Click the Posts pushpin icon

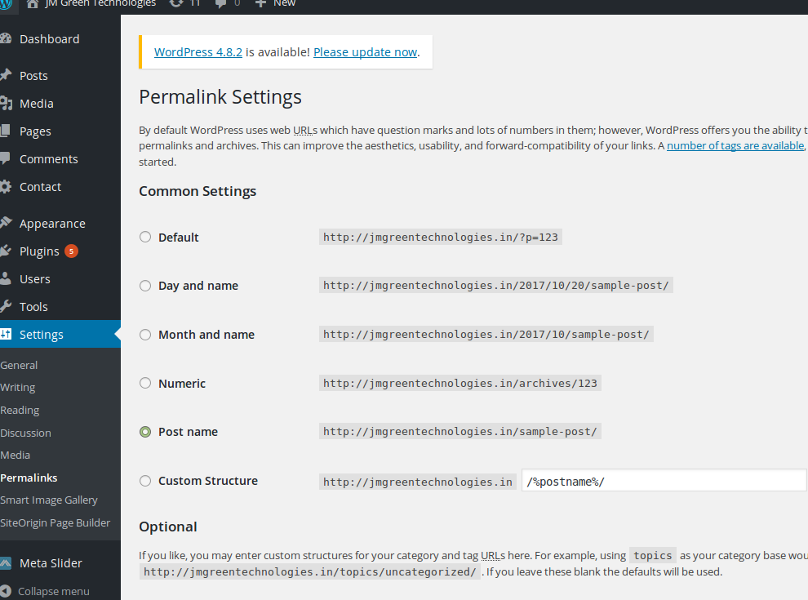pos(6,75)
